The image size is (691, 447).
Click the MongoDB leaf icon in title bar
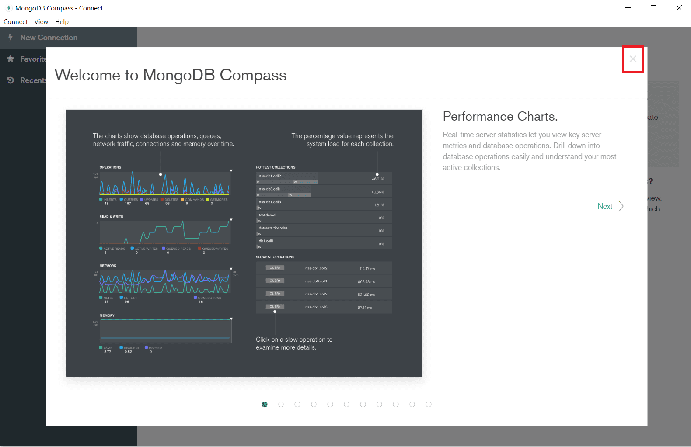click(8, 8)
